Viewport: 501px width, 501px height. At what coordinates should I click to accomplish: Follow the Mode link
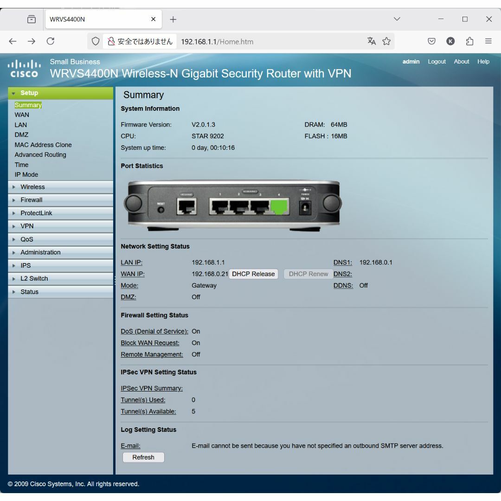click(x=129, y=285)
